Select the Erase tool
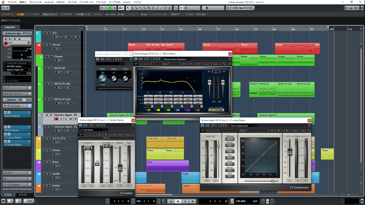Image resolution: width=365 pixels, height=205 pixels. coord(145,8)
